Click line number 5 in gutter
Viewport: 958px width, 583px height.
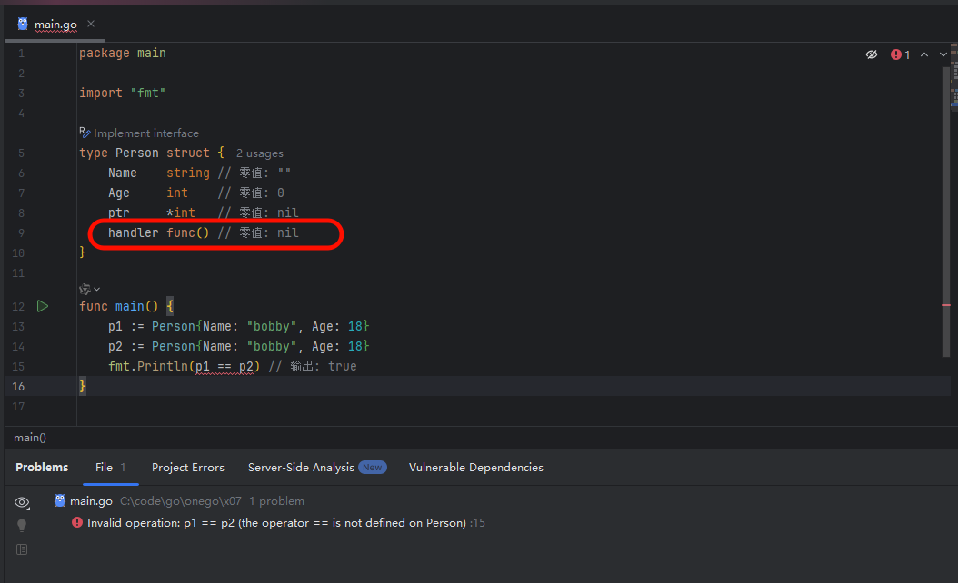(22, 153)
